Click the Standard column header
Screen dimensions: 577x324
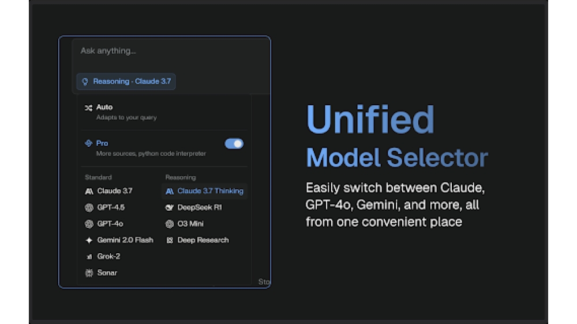(98, 177)
